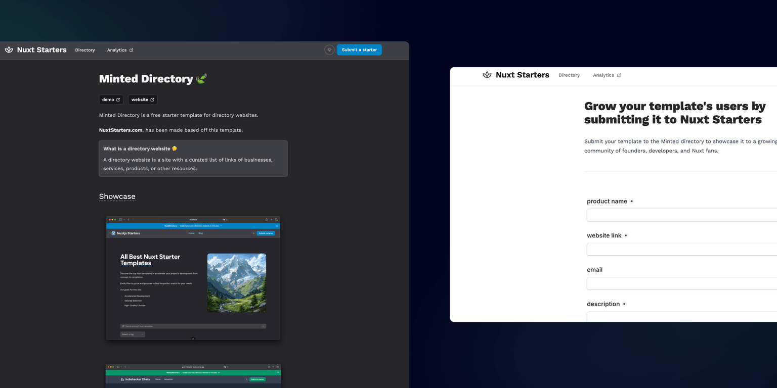Image resolution: width=777 pixels, height=388 pixels.
Task: Click the Minted Directory heading
Action: (153, 79)
